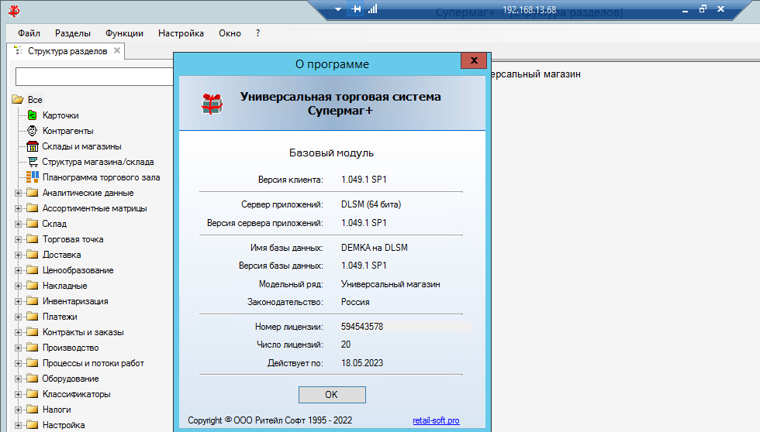760x432 pixels.
Task: Select the Карточки tree item
Action: (60, 115)
